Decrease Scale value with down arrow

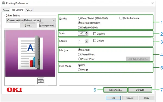(x=86, y=34)
